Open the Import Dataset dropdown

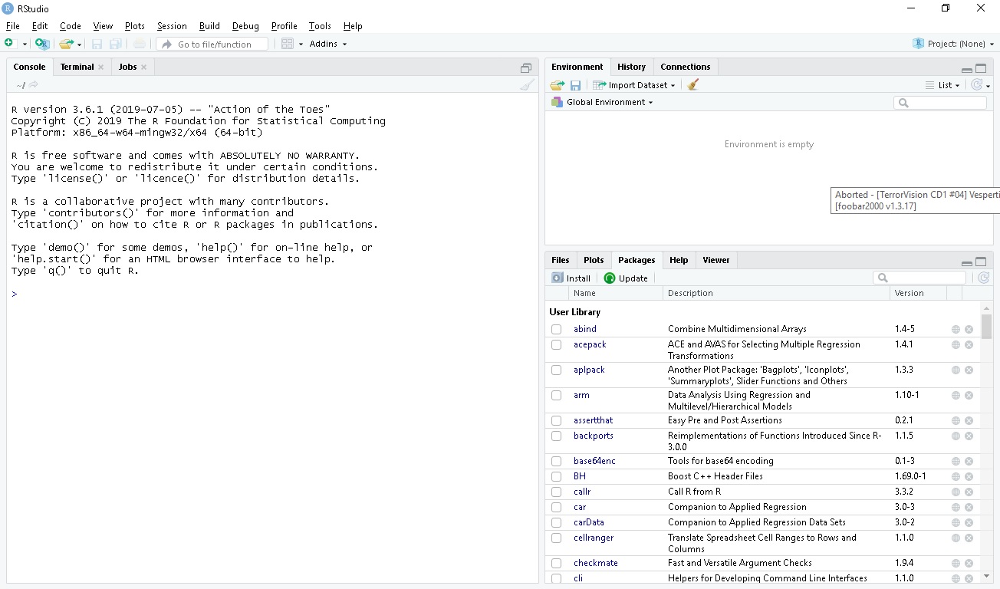634,84
